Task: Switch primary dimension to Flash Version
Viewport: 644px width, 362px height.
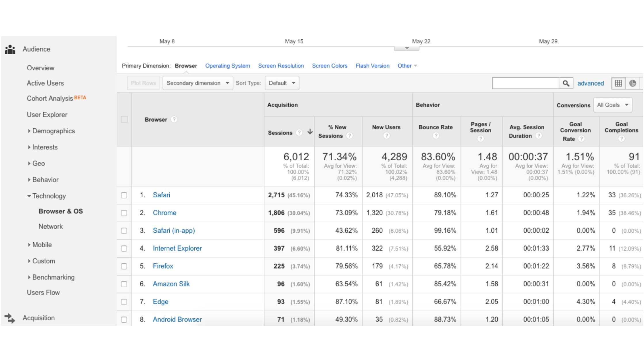Action: tap(373, 66)
